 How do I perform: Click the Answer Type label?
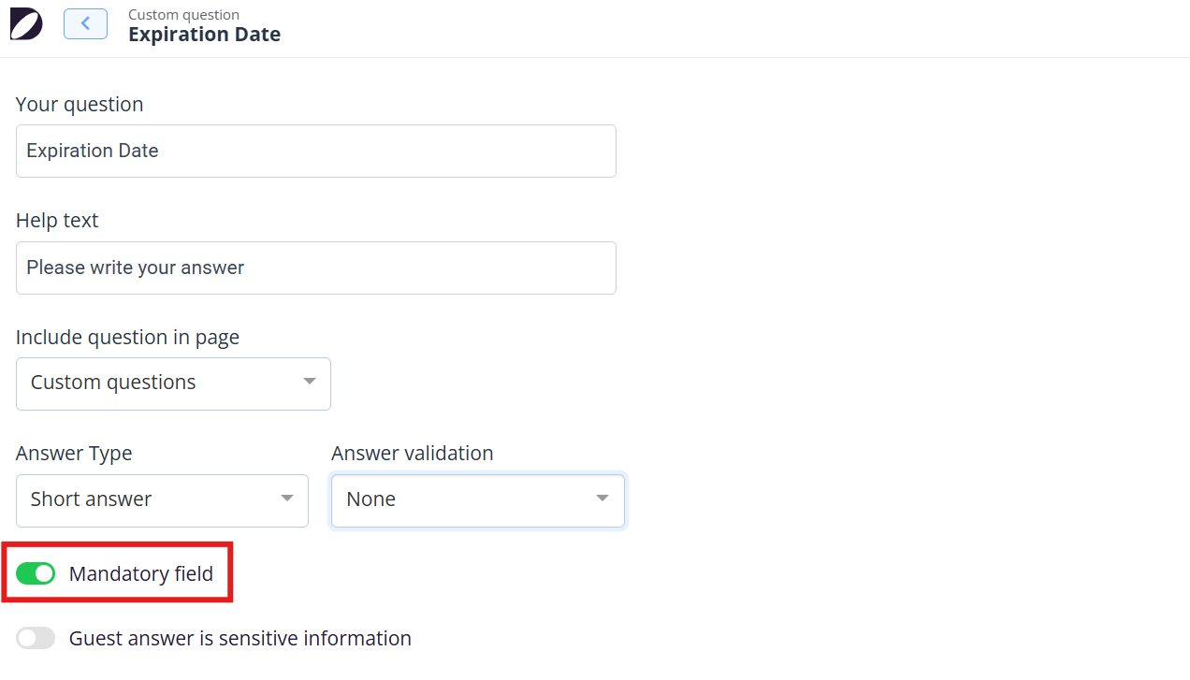point(74,454)
